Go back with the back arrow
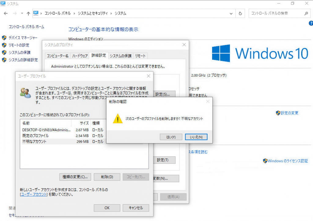Viewport: 313px width, 221px height. click(x=6, y=13)
